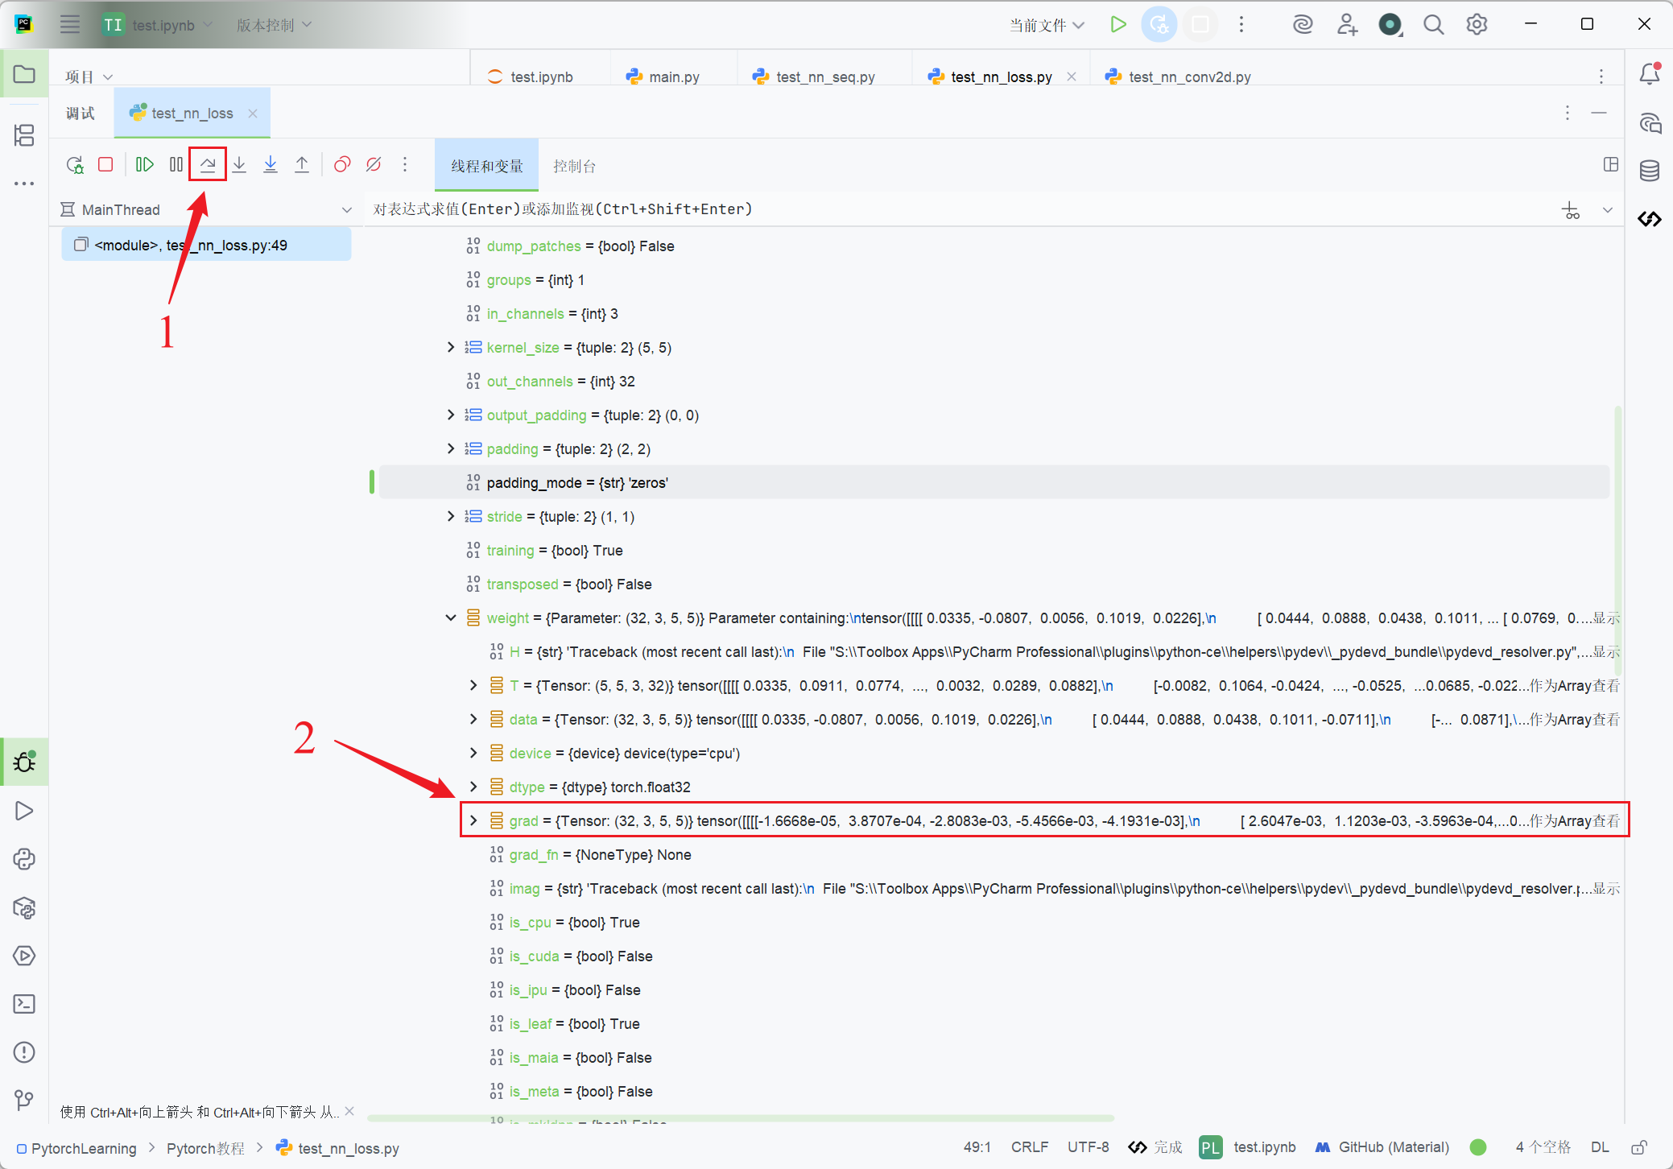Open the Python Console tool window

24,859
